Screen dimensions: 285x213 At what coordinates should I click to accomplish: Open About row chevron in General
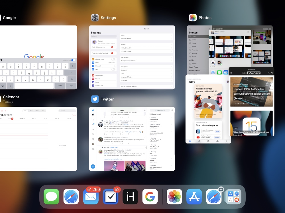tap(172, 35)
